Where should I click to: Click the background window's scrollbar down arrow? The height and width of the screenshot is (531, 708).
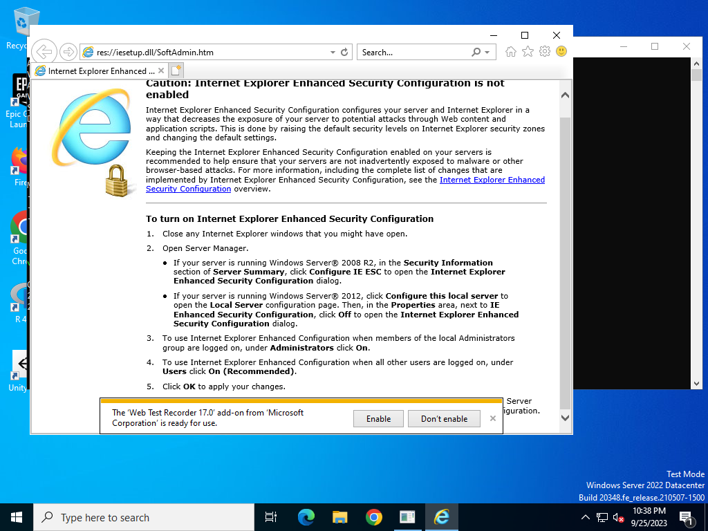point(696,383)
